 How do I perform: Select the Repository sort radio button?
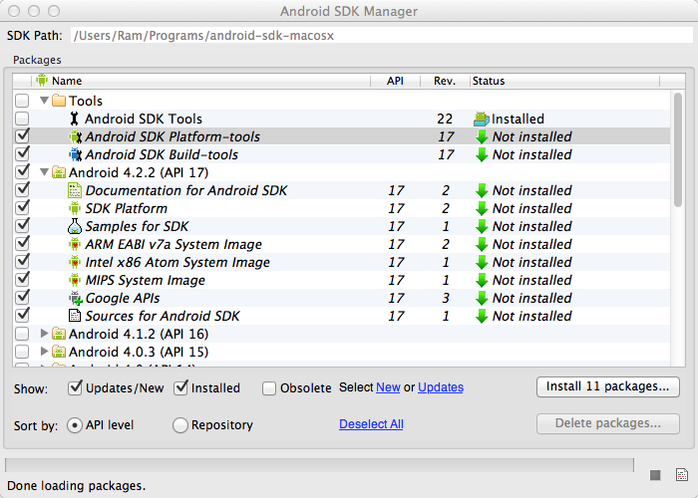click(x=179, y=425)
